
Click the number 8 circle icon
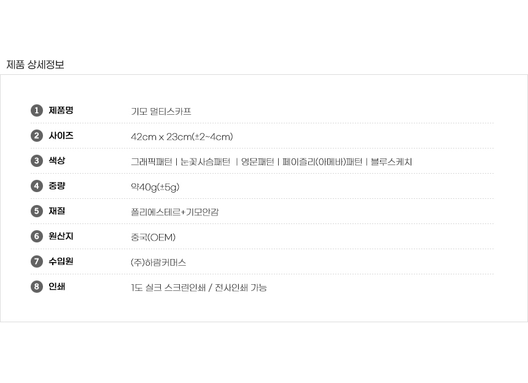(x=37, y=287)
